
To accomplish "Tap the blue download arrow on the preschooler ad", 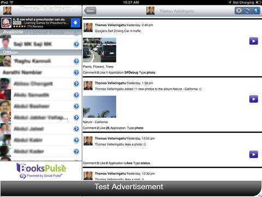I will click(x=75, y=23).
